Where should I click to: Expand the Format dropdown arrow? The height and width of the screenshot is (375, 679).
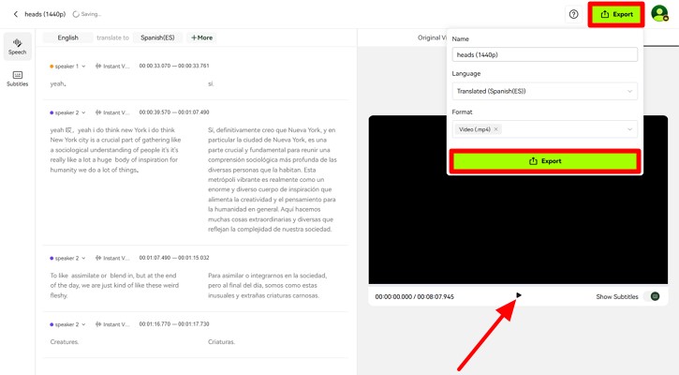tap(629, 129)
